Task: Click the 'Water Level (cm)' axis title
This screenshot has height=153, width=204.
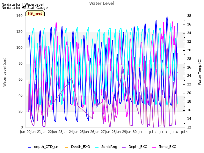Action: click(x=4, y=72)
